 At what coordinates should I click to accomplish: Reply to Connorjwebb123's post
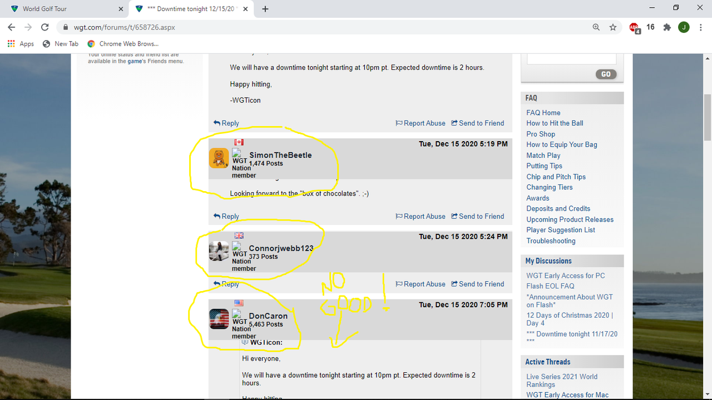tap(226, 284)
